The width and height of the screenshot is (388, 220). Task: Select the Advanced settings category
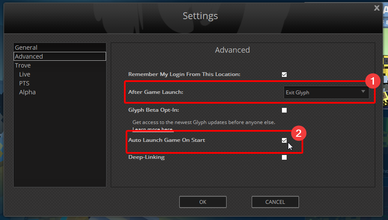[60, 56]
